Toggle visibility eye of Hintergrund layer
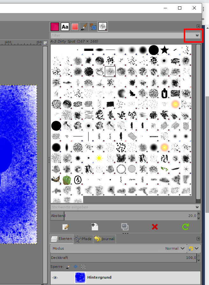 [55, 278]
